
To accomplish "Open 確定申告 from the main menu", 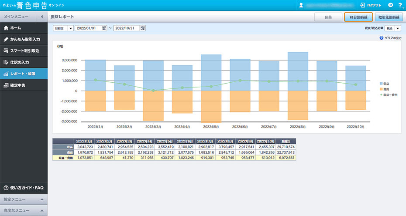I will click(24, 85).
